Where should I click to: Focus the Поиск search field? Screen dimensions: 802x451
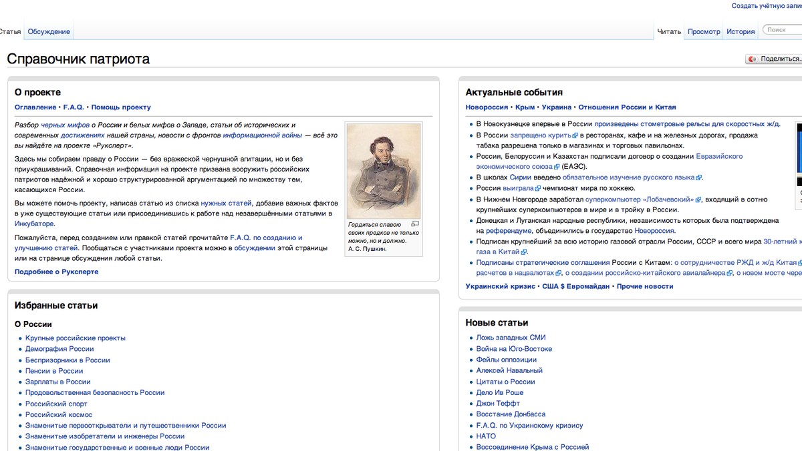pyautogui.click(x=782, y=30)
